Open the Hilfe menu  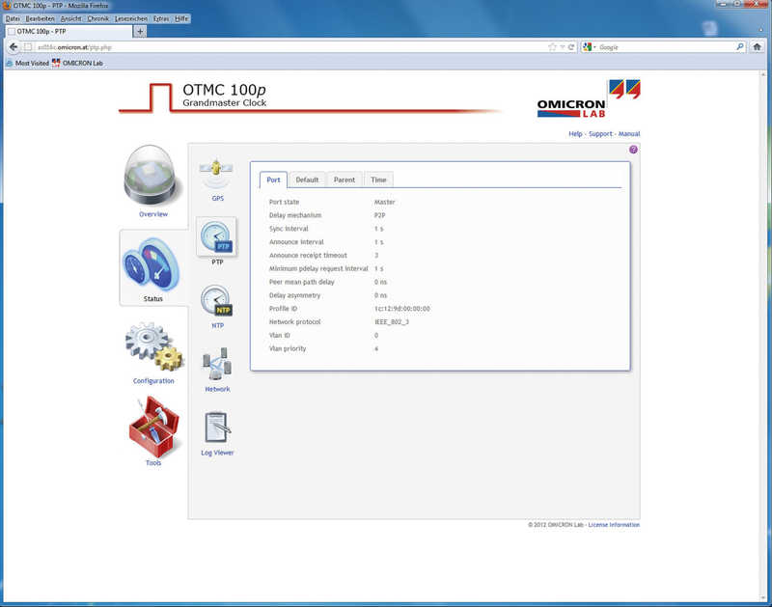[181, 18]
